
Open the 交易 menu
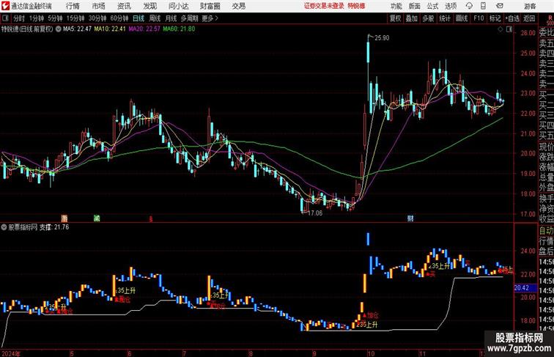tap(238, 6)
